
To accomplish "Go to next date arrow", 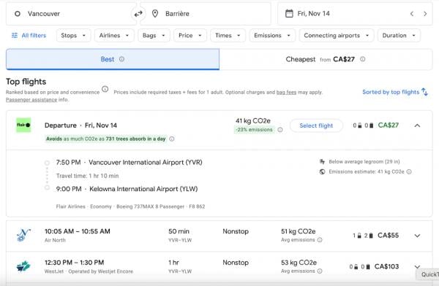I will (x=425, y=14).
